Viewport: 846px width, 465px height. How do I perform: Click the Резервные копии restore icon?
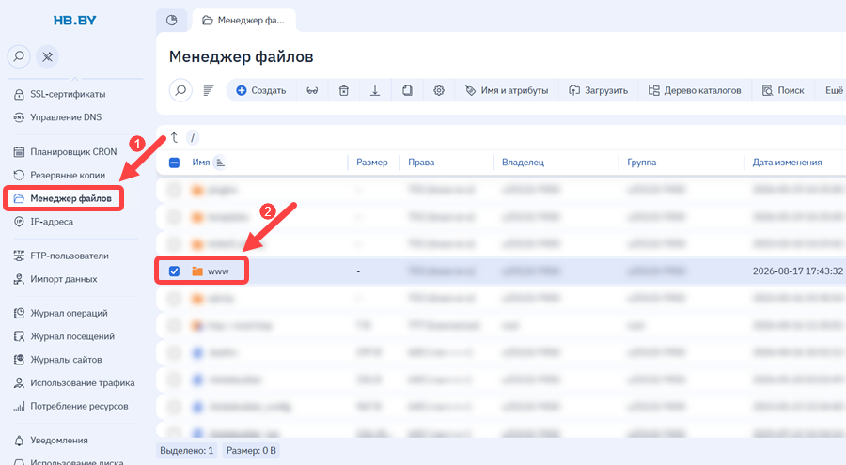(19, 175)
